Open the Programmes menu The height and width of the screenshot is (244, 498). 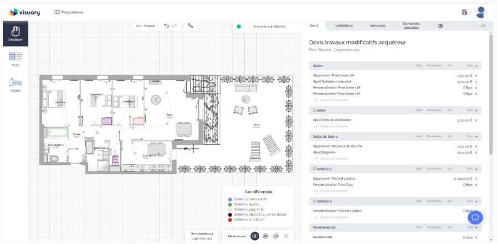pos(69,12)
